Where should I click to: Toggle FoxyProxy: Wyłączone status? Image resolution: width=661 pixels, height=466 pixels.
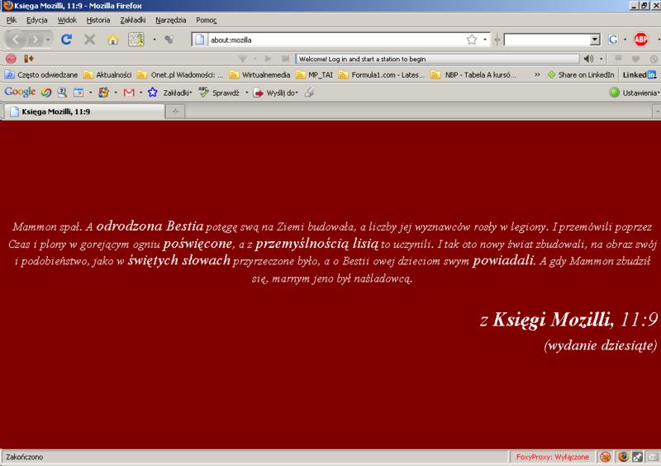[x=551, y=456]
